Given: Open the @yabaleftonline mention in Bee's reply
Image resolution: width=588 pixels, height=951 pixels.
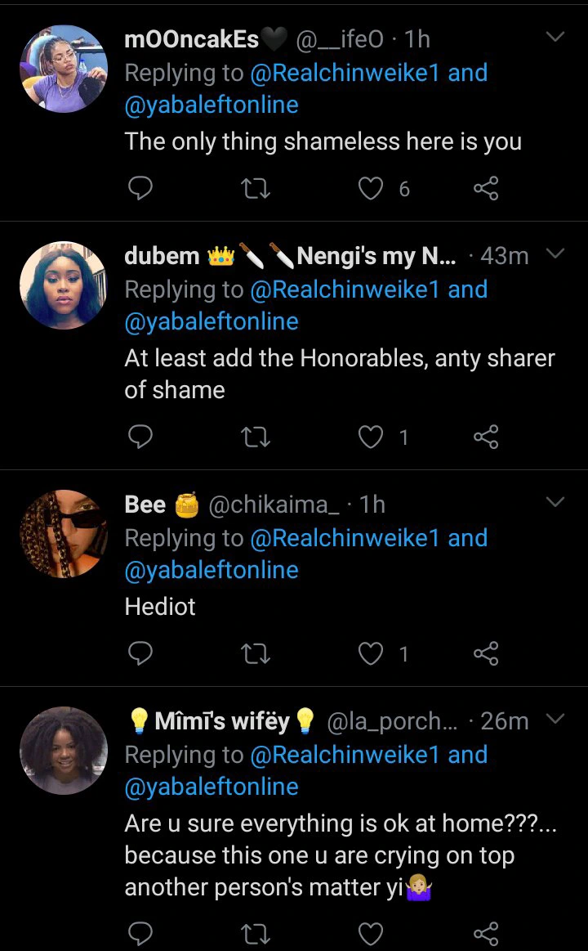Looking at the screenshot, I should tap(212, 570).
